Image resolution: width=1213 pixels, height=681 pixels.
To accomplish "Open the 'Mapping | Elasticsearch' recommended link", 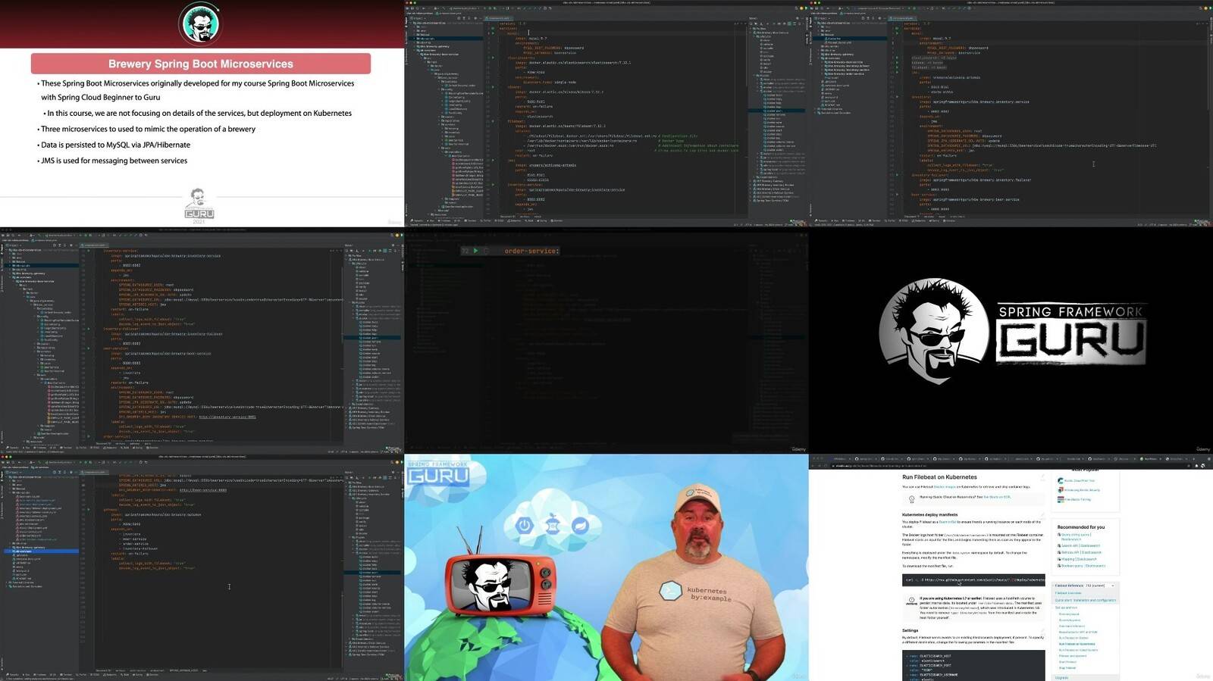I will (1079, 559).
